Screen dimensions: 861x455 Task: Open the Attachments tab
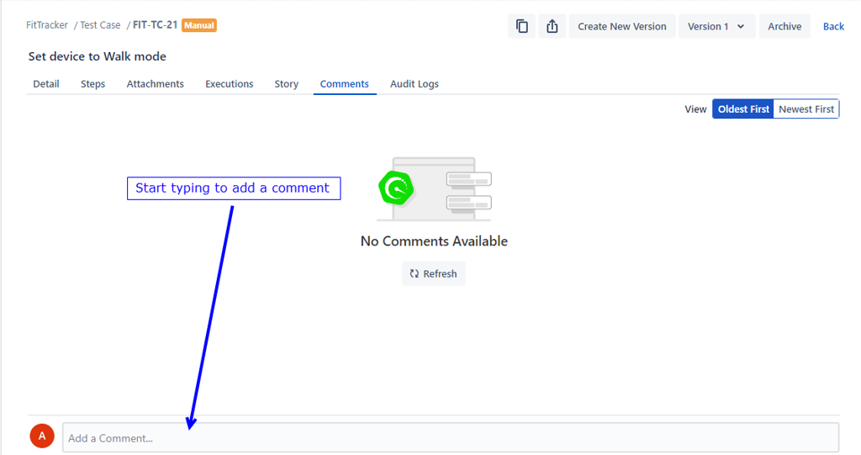pos(156,84)
